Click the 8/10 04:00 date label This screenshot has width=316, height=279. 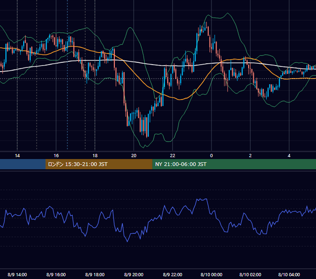pyautogui.click(x=289, y=274)
